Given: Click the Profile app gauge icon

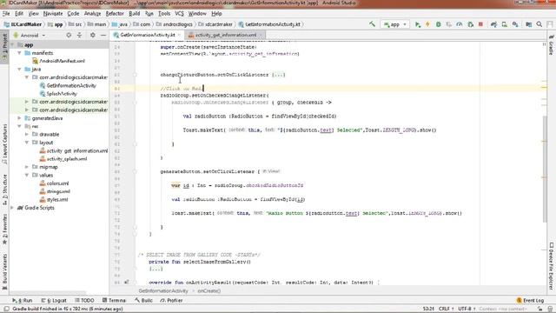Looking at the screenshot, I should coord(460,24).
